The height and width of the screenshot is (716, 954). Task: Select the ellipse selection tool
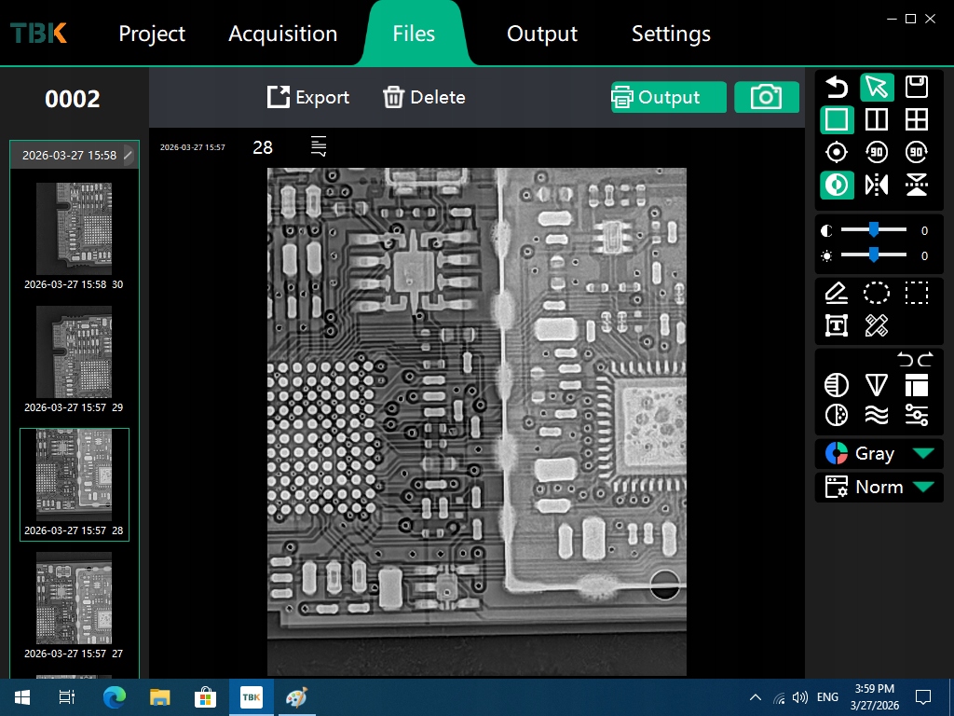[x=877, y=293]
